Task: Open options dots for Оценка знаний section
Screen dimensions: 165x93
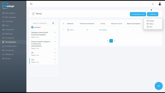Action: click(55, 42)
